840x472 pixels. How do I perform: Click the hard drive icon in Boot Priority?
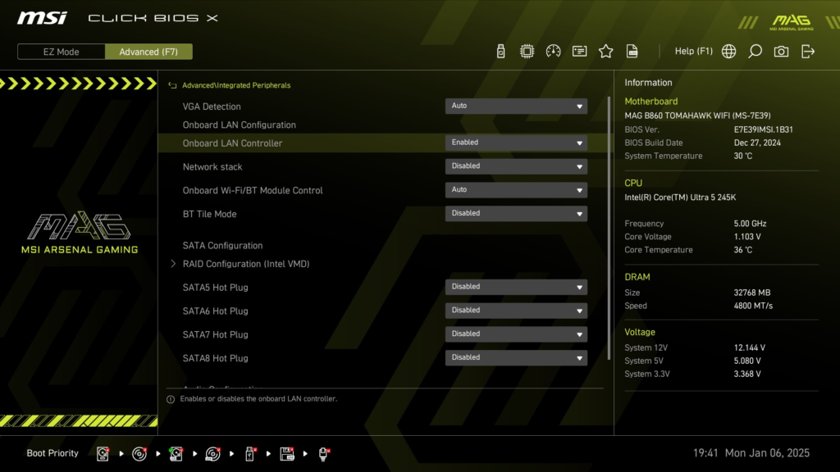point(102,453)
